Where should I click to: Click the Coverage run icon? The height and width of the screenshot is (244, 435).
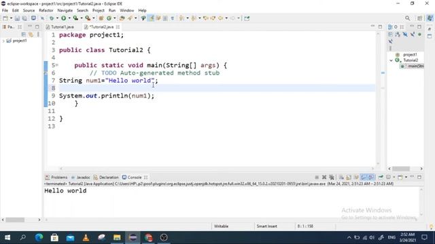coord(75,18)
